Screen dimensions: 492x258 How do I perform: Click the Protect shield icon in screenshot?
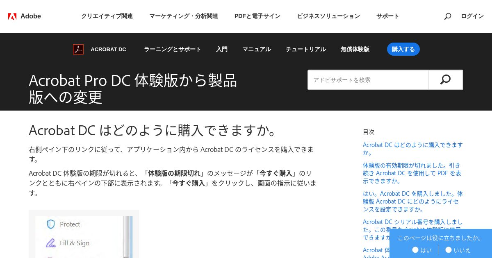(x=51, y=224)
